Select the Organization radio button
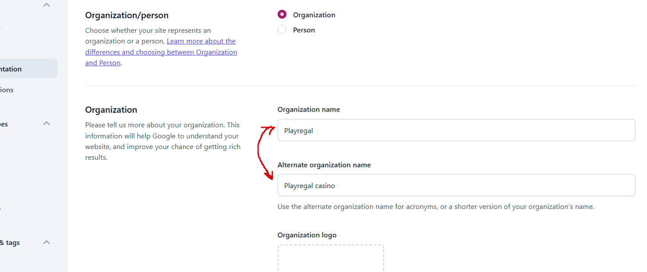The height and width of the screenshot is (272, 647). click(x=282, y=15)
